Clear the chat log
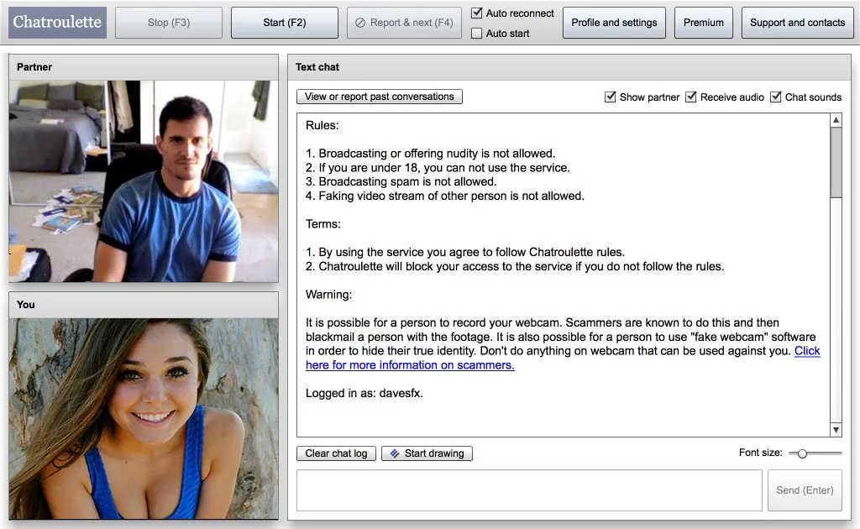860x529 pixels. [x=336, y=453]
